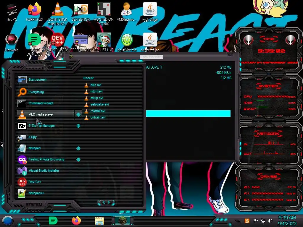Click the cyan extraction progress bar
Screen dimensions: 303x227
(x=188, y=113)
